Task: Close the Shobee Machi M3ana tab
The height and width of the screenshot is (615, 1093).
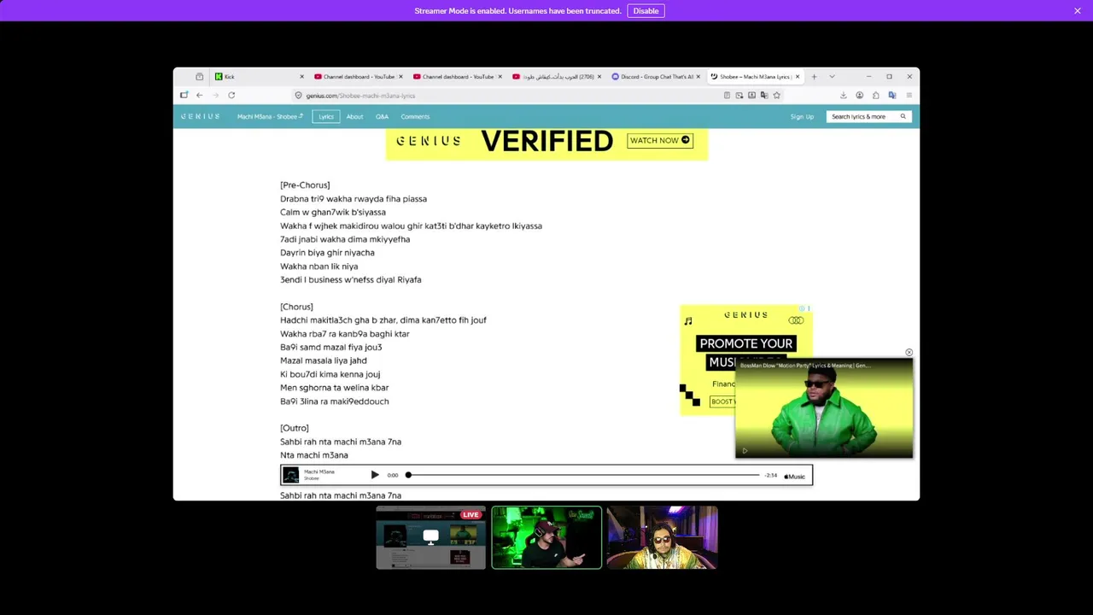Action: point(798,77)
